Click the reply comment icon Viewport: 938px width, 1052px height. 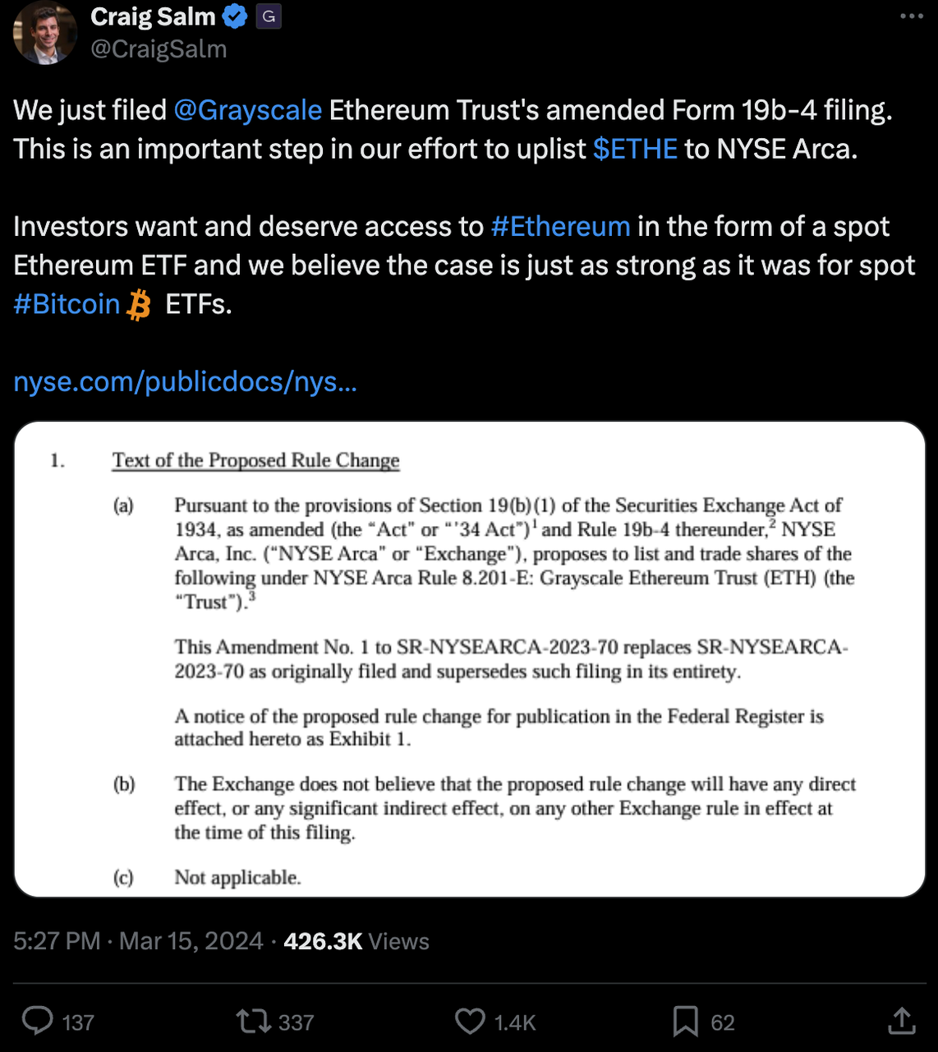click(37, 1021)
